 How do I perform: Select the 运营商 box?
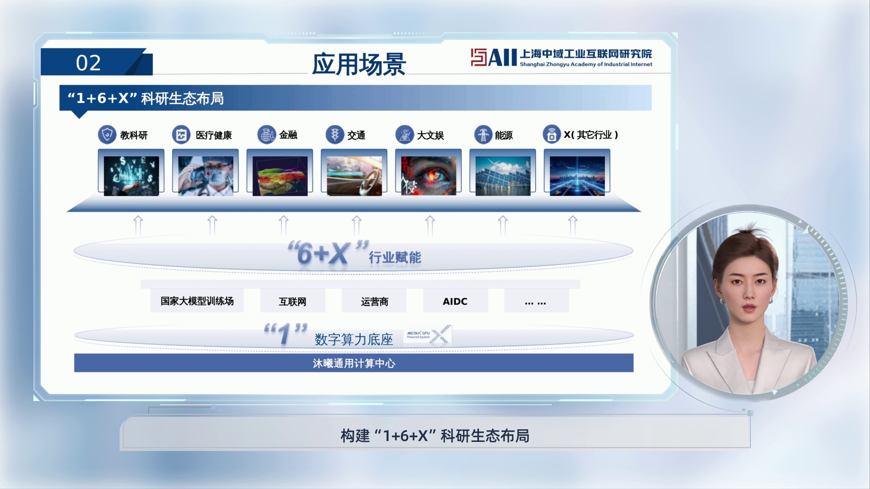(x=374, y=301)
